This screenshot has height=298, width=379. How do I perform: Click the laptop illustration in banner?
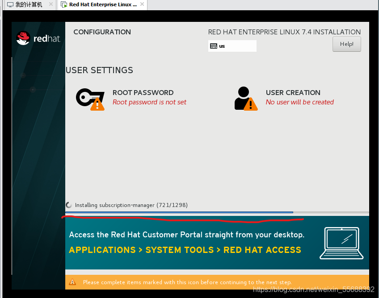click(341, 243)
